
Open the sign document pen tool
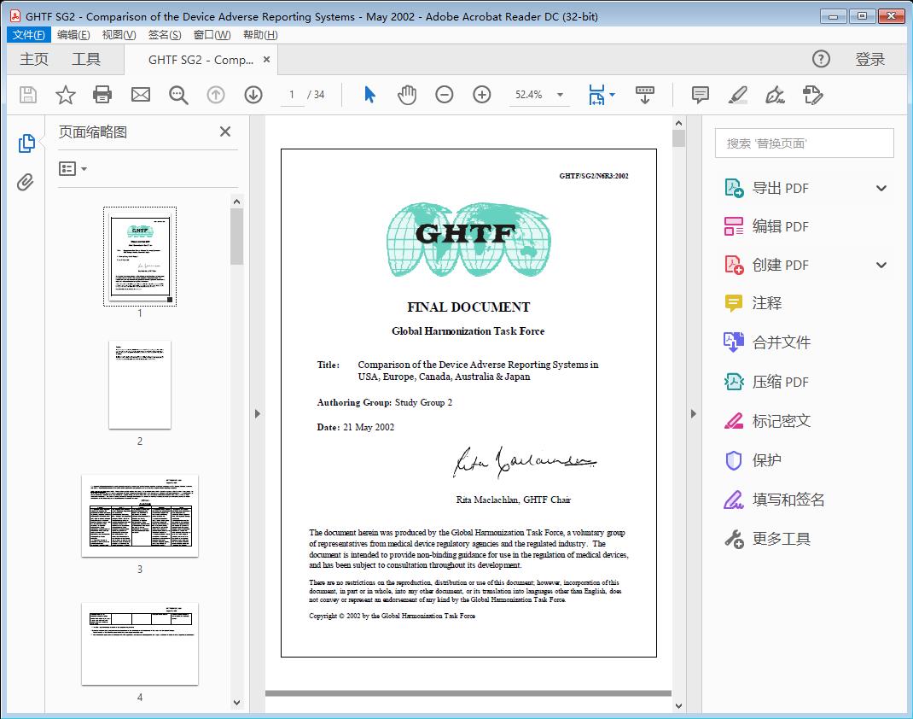pyautogui.click(x=775, y=95)
